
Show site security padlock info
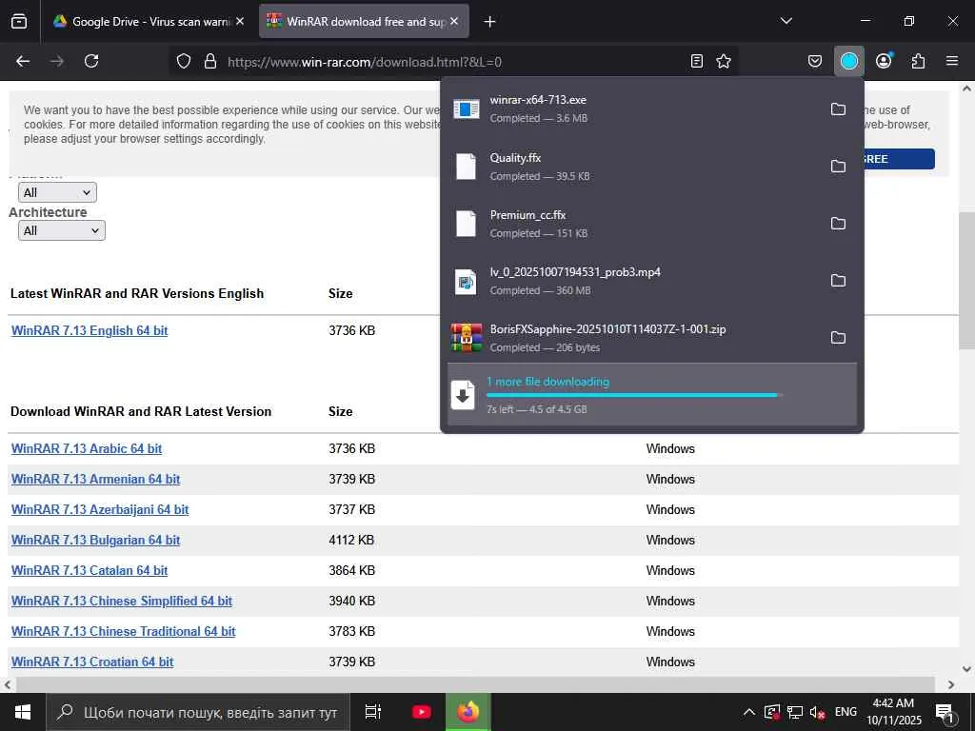tap(210, 61)
